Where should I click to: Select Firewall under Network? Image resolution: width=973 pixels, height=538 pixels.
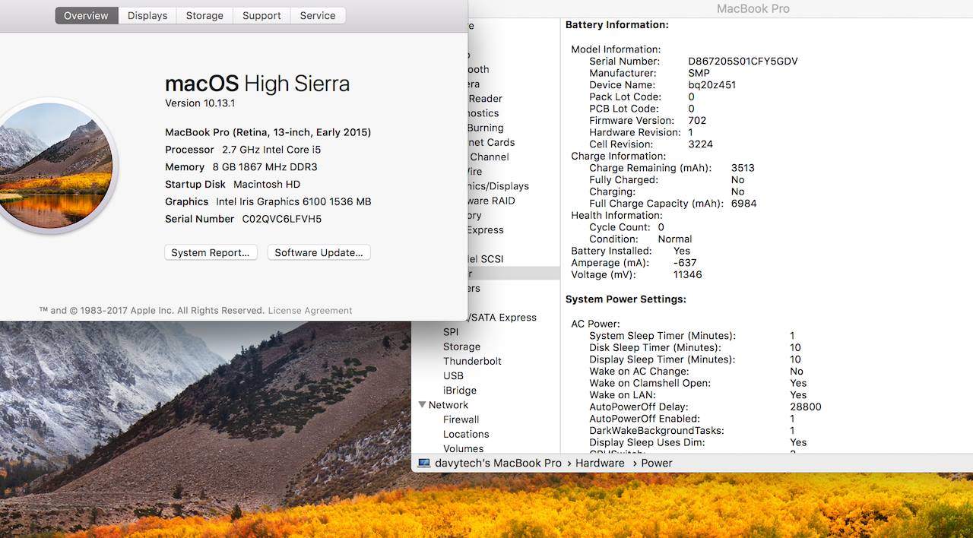tap(461, 419)
